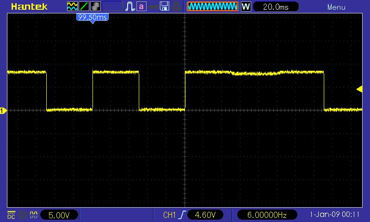Click the green diagonal line vector icon
The height and width of the screenshot is (222, 370).
click(84, 6)
